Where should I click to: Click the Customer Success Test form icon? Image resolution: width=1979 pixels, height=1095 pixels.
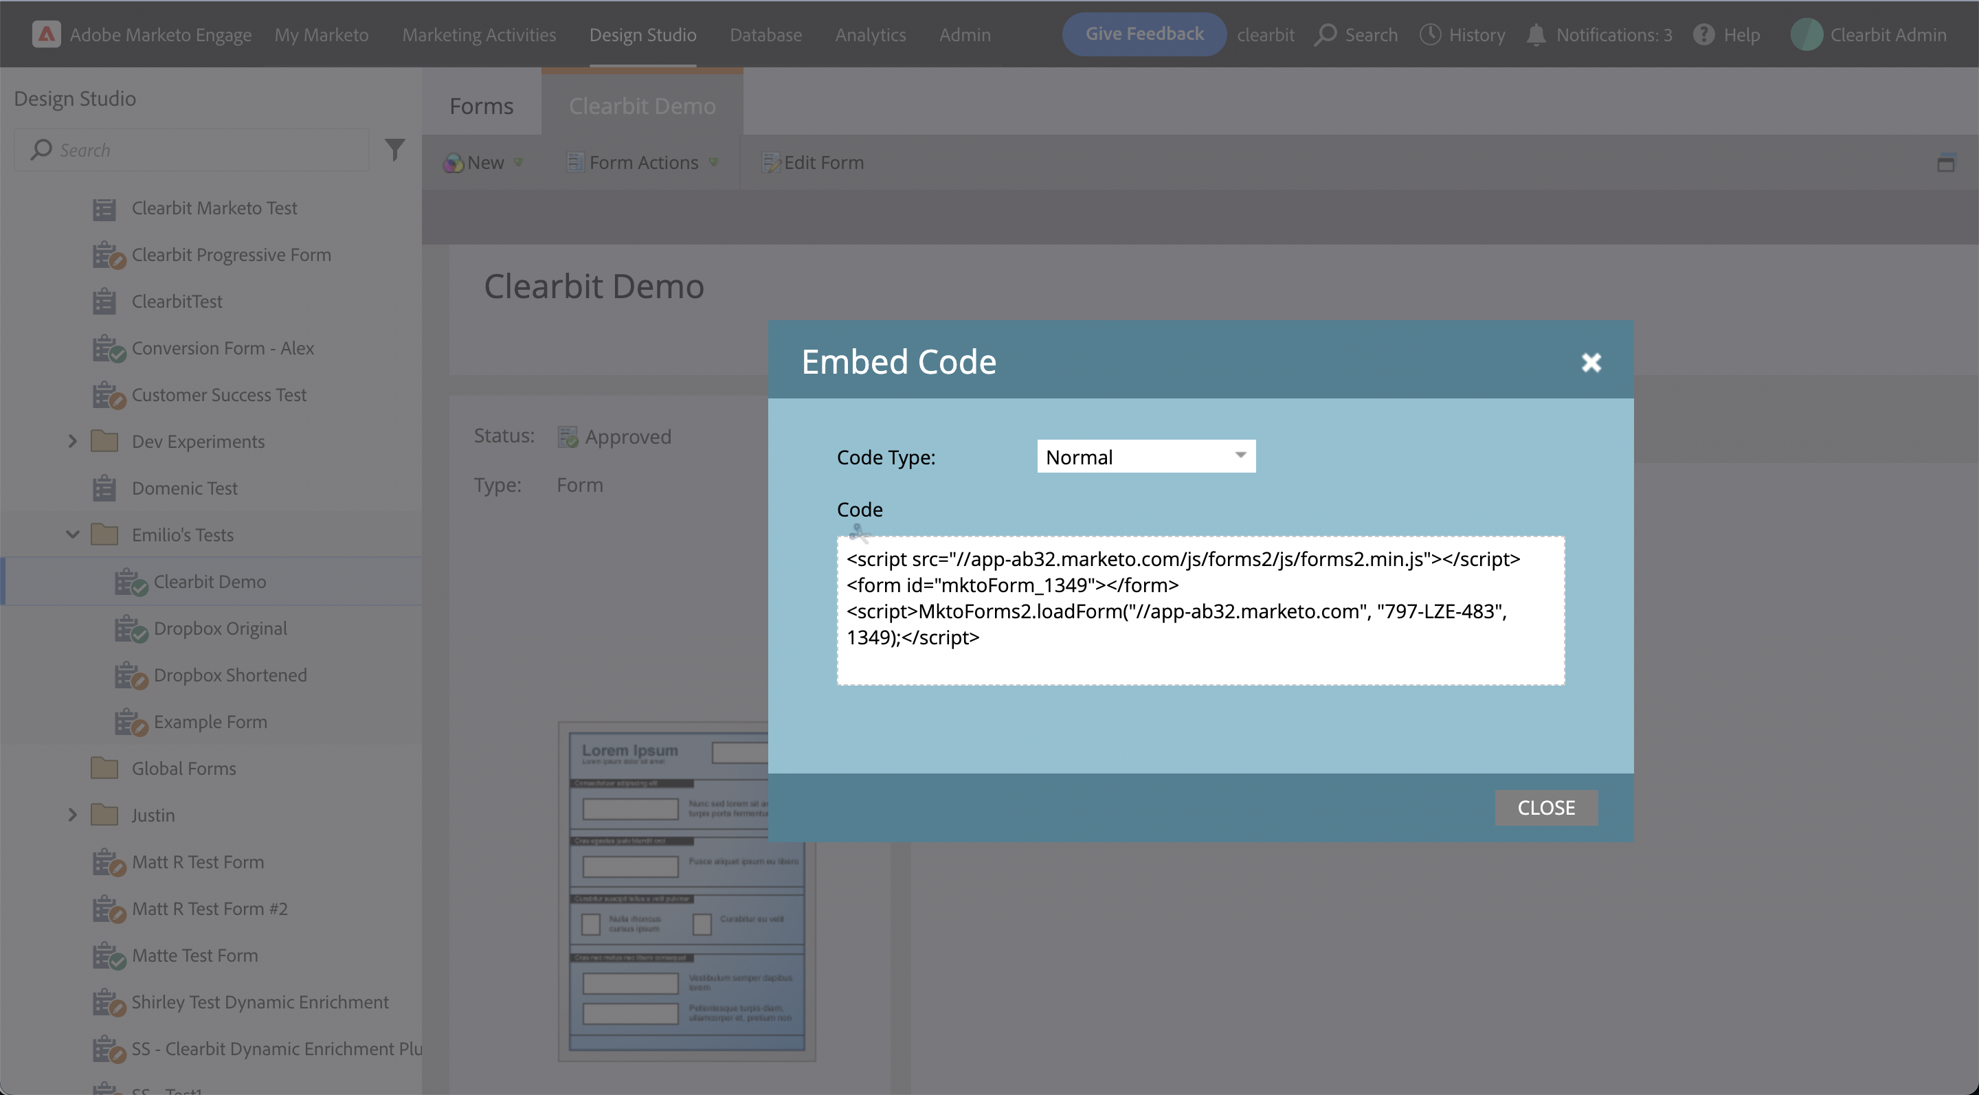pos(109,396)
